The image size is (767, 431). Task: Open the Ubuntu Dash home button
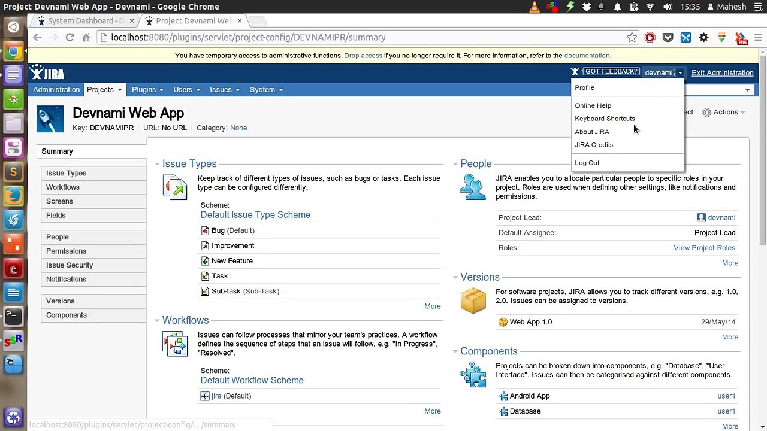[x=13, y=27]
